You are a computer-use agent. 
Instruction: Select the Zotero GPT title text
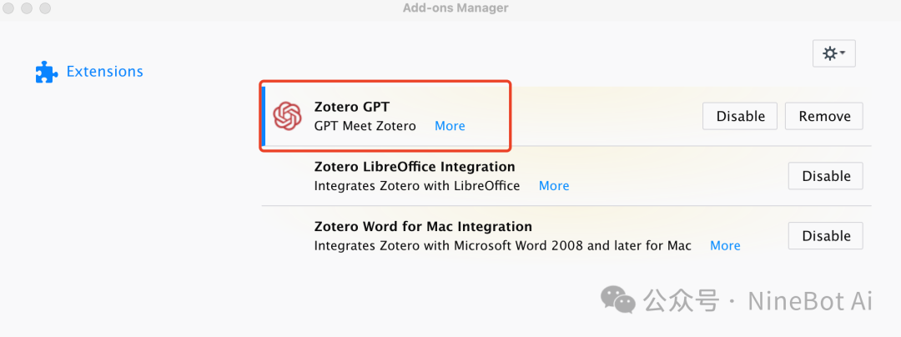coord(352,107)
